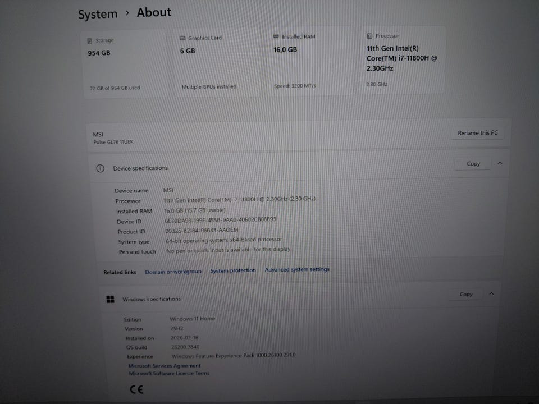The height and width of the screenshot is (404, 539).
Task: Open System protection link
Action: pyautogui.click(x=233, y=270)
